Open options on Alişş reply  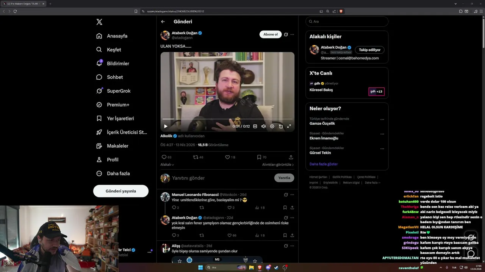(x=292, y=246)
